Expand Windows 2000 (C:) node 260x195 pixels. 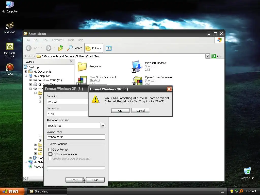pos(30,80)
